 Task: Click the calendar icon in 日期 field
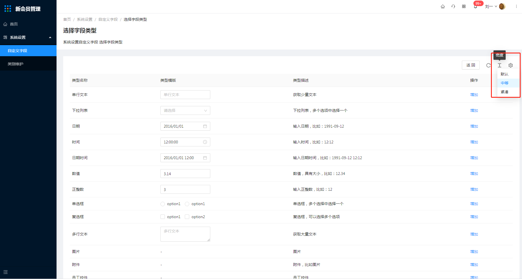click(x=205, y=126)
